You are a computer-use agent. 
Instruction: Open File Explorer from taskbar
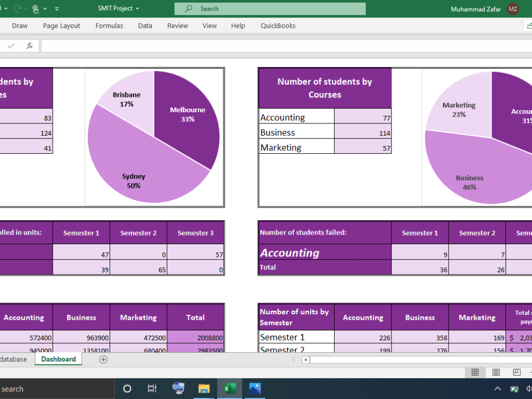204,388
